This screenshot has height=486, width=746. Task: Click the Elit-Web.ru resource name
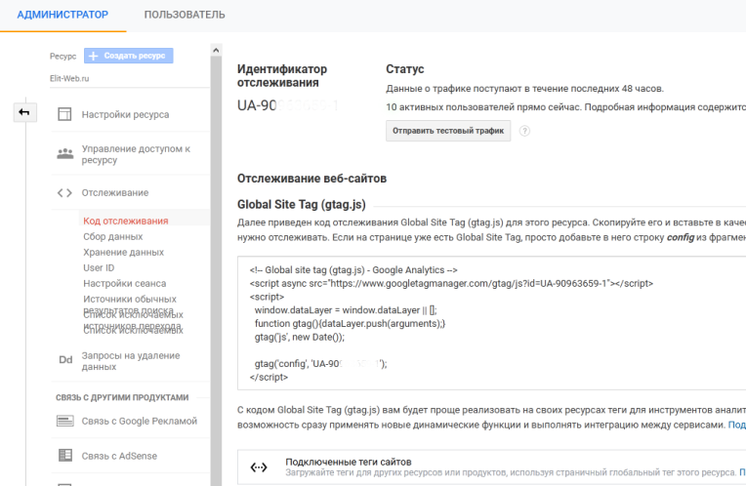coord(69,78)
